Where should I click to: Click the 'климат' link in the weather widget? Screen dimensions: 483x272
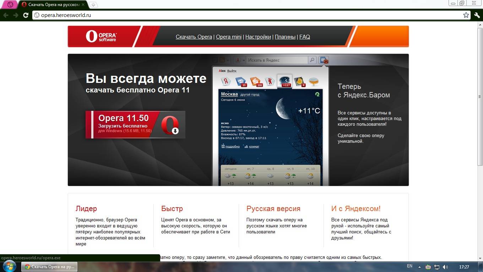(x=254, y=146)
